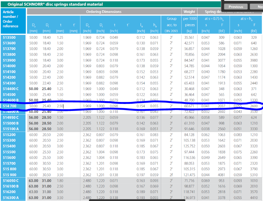This screenshot has width=263, height=201.
Task: Click h0 value 0.093 in row 516050 C
Action: coord(154,181)
